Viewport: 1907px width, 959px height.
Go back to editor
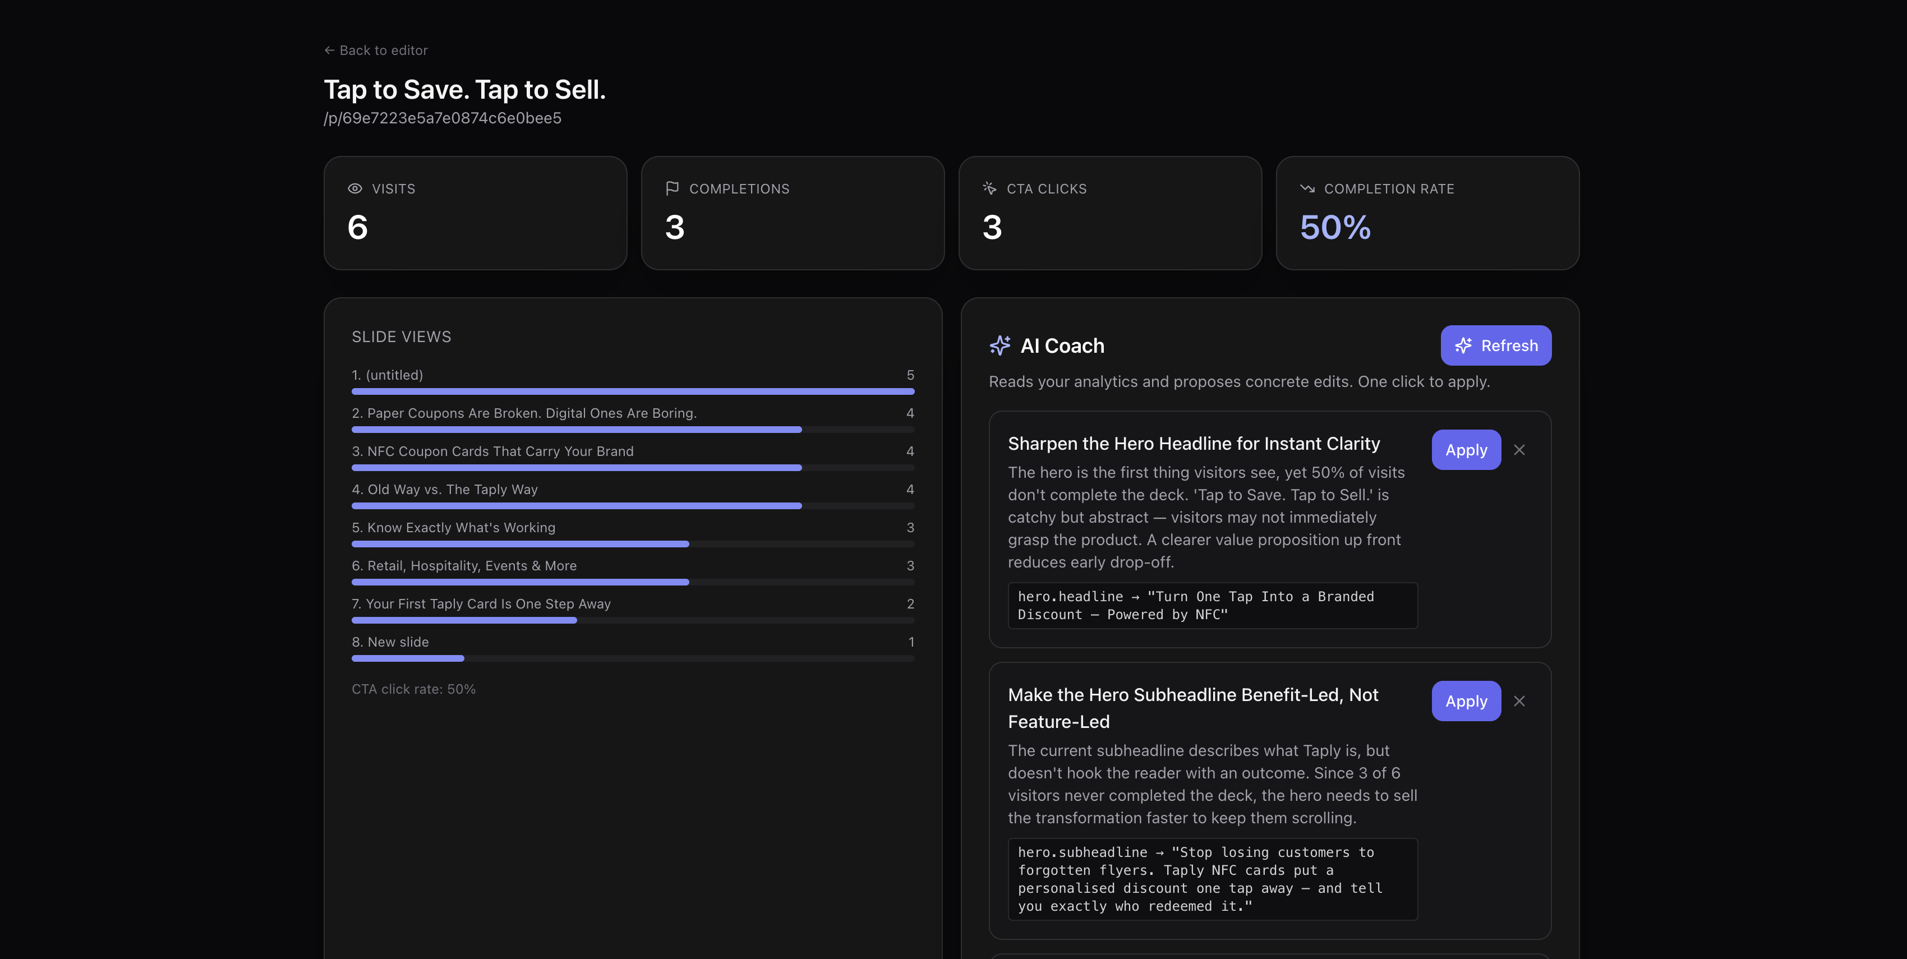pos(376,50)
